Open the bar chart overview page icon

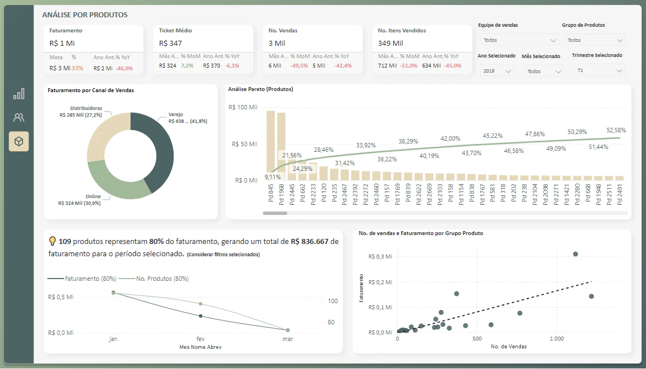(x=19, y=94)
